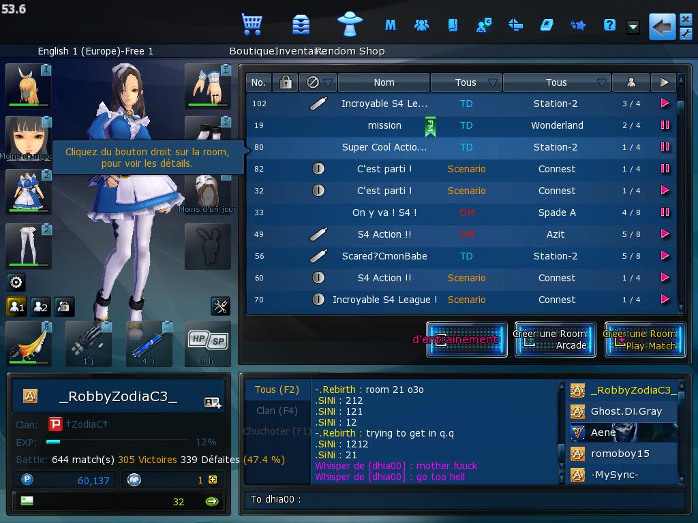The image size is (698, 523).
Task: Click the chat input field To dhia00
Action: coord(465,499)
